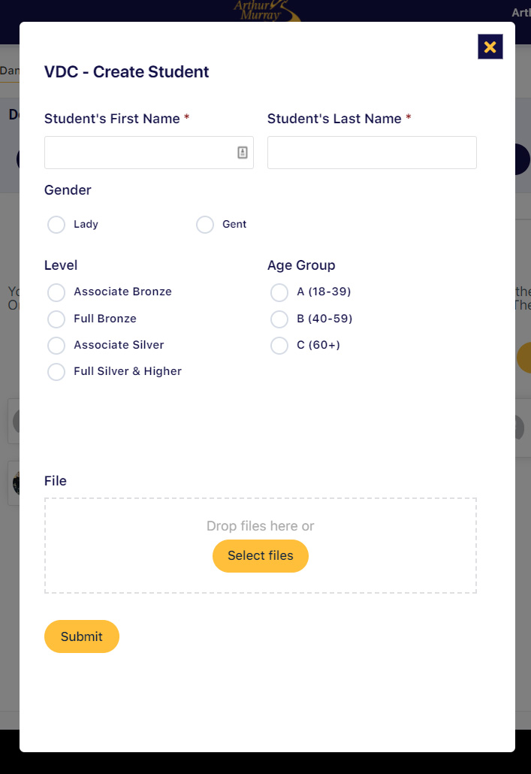
Task: Click the Gent label text
Action: pos(234,224)
